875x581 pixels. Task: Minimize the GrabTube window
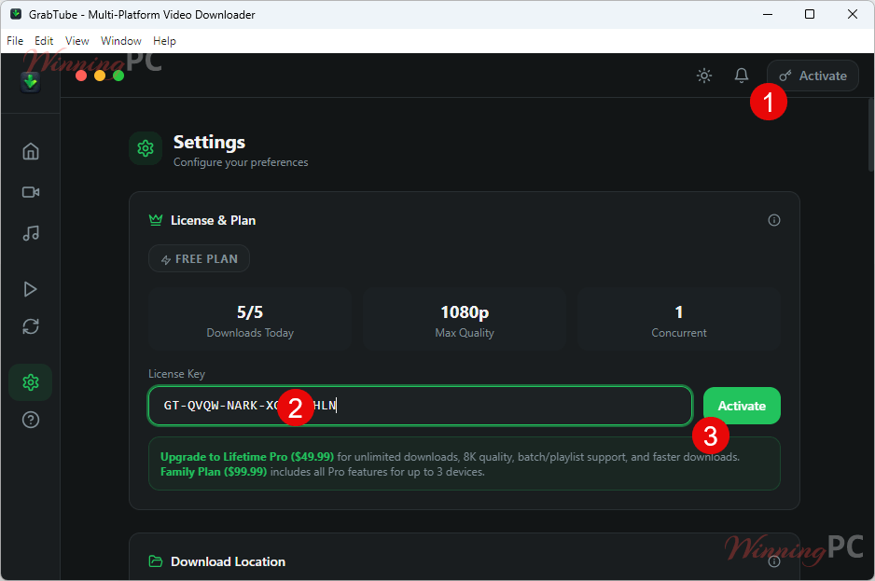pyautogui.click(x=768, y=15)
